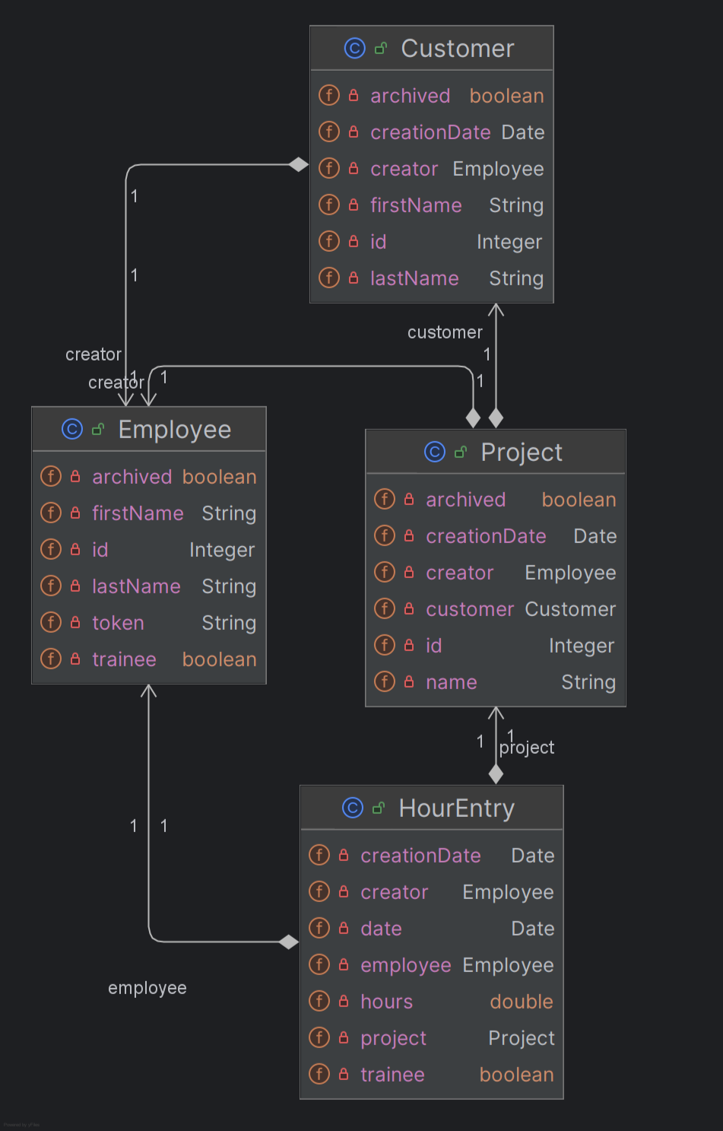This screenshot has width=723, height=1131.
Task: Select the firstName field in Customer
Action: [415, 205]
